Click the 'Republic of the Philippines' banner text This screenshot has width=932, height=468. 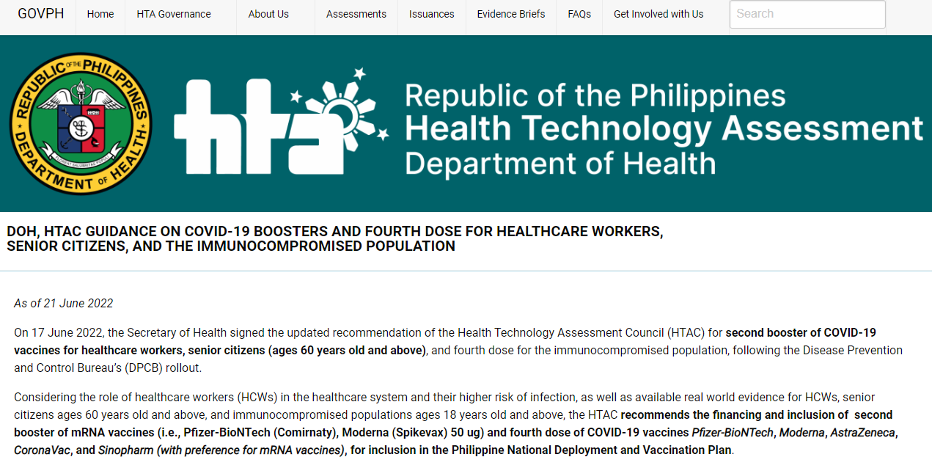(x=595, y=96)
